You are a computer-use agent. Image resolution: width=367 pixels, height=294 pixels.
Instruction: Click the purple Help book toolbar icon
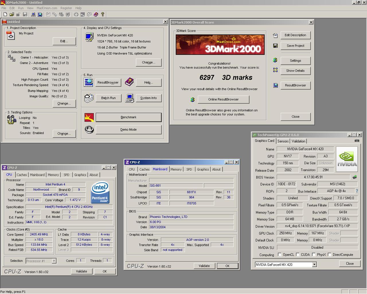point(96,14)
